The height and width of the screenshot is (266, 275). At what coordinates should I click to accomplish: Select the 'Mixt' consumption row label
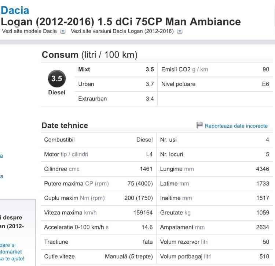84,70
